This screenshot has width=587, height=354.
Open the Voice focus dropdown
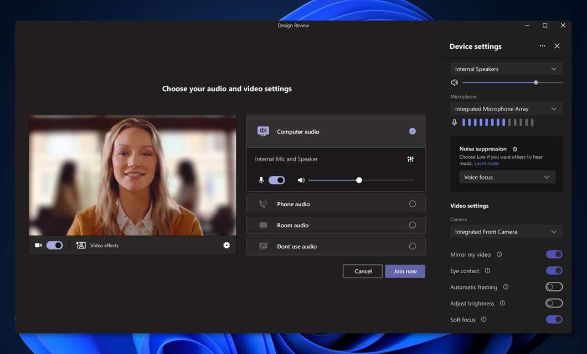[507, 178]
